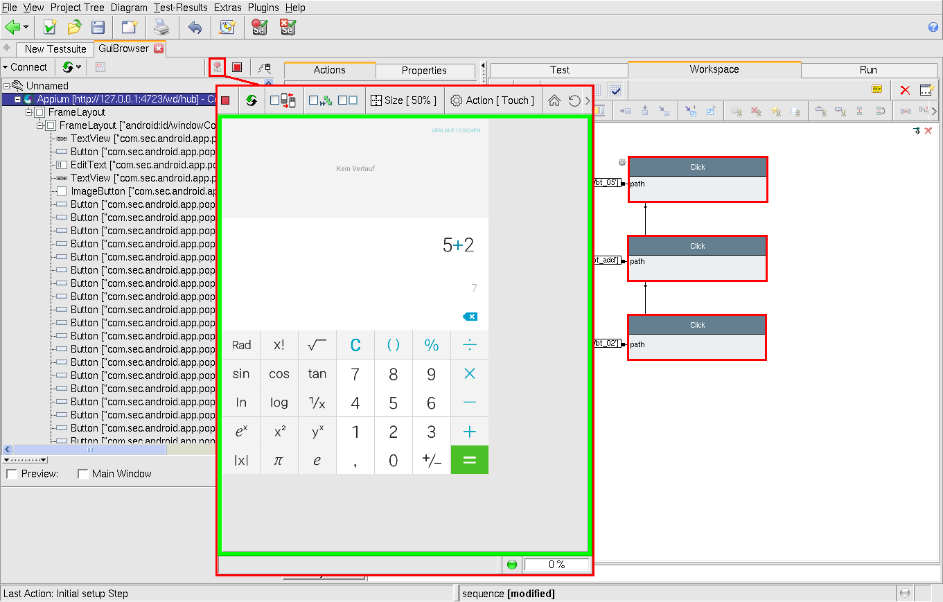Collapse the Appium tree node
The image size is (943, 602).
point(18,99)
